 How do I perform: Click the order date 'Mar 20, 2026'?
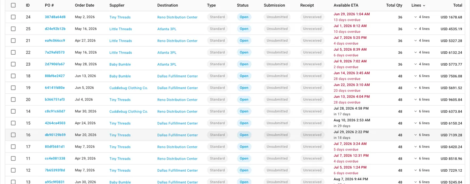coord(86,135)
